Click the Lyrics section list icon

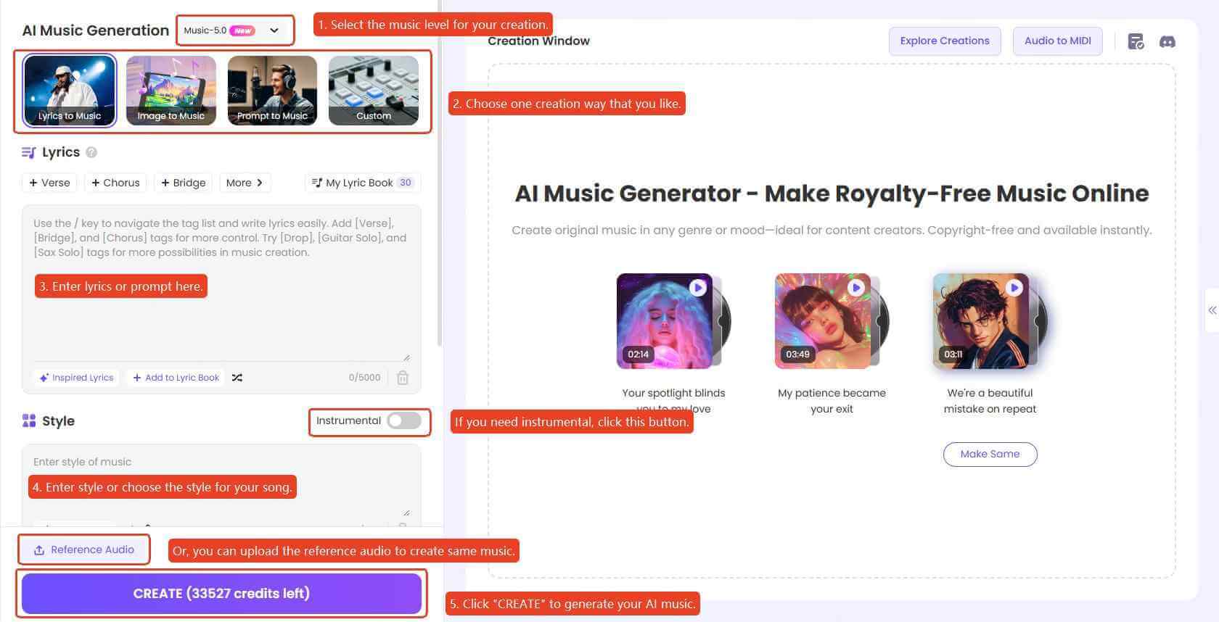(29, 152)
